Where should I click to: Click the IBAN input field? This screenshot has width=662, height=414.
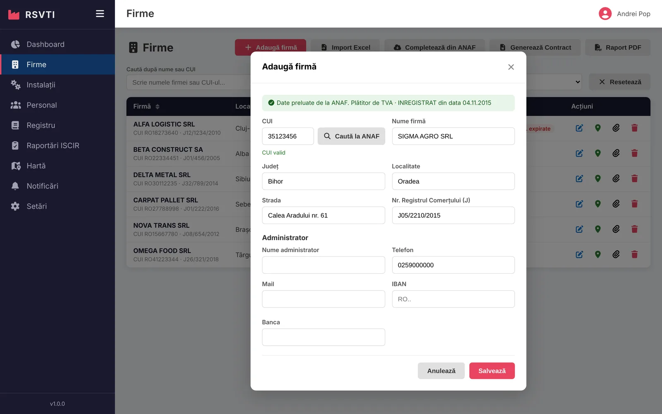pyautogui.click(x=453, y=299)
